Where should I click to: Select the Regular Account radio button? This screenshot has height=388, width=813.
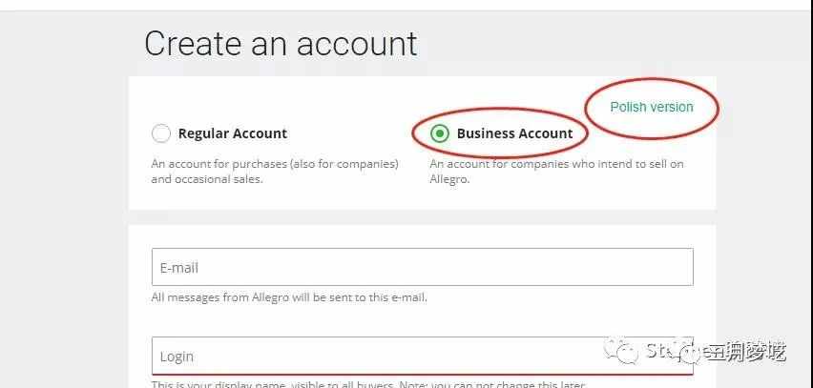tap(161, 133)
